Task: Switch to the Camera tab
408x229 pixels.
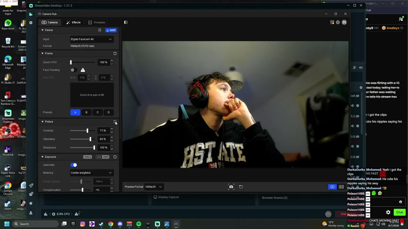Action: [x=50, y=22]
